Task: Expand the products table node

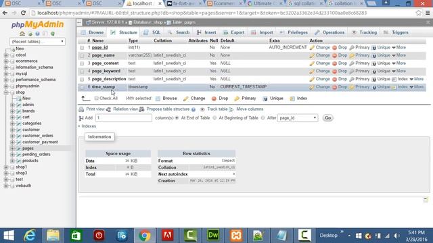Action: pyautogui.click(x=12, y=161)
